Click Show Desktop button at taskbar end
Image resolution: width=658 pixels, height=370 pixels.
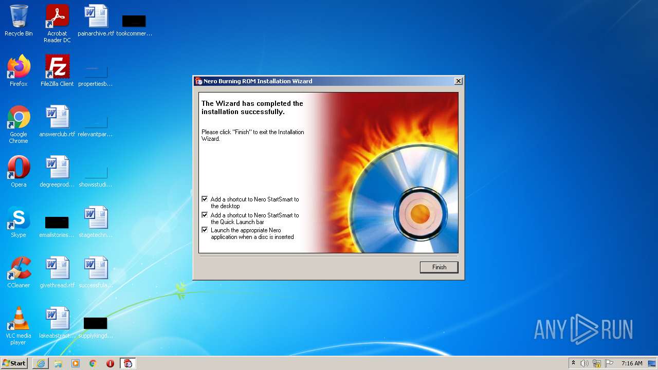(x=652, y=363)
